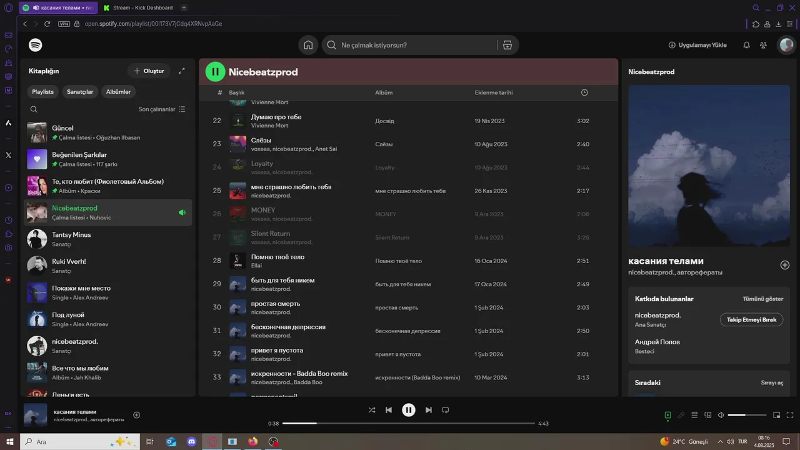This screenshot has width=800, height=450.
Task: Open the Son çalınanlar sort dropdown
Action: click(162, 109)
